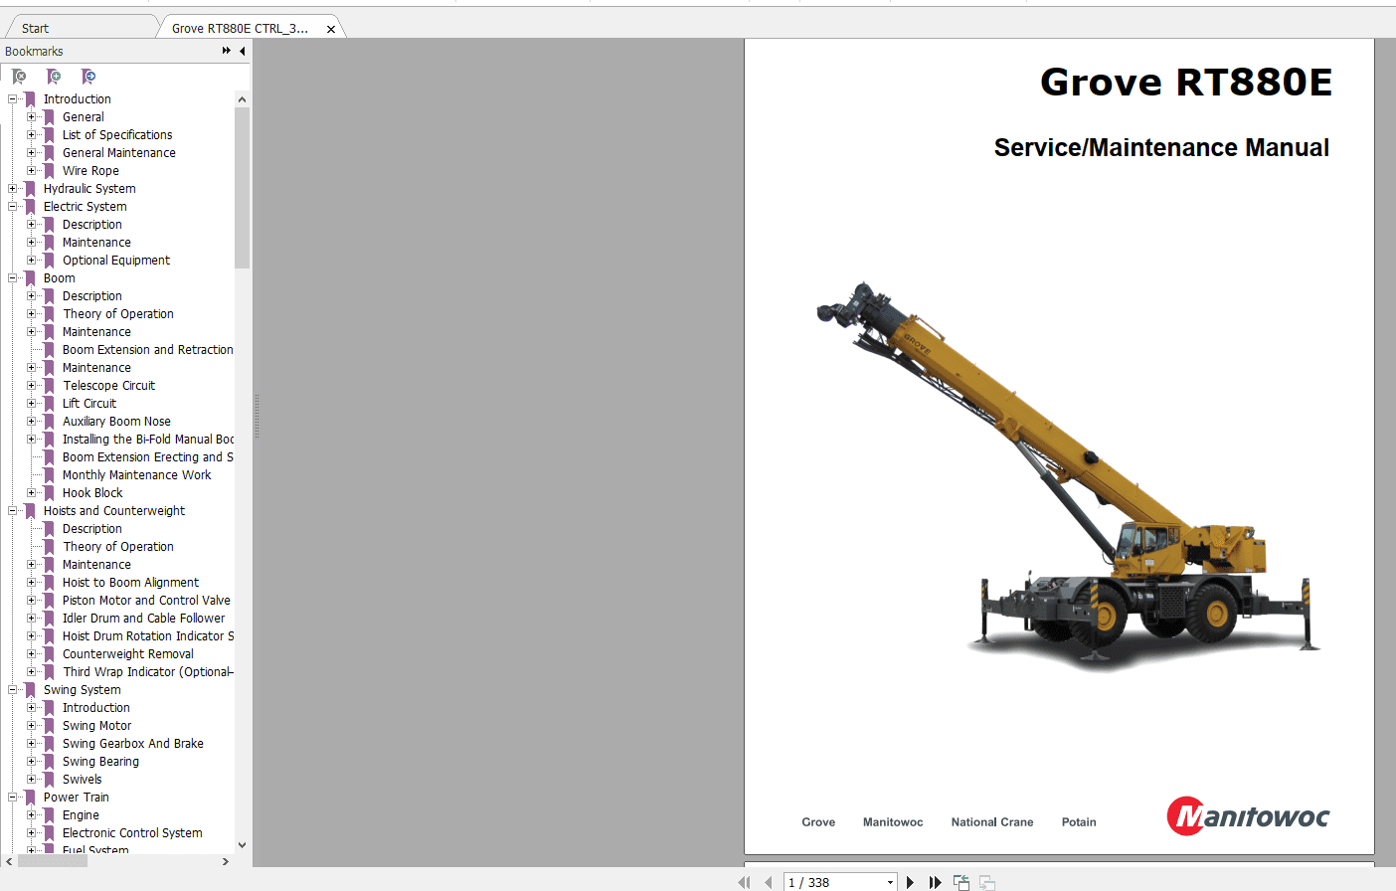Select the previous view icon
The height and width of the screenshot is (891, 1396).
pos(960,882)
